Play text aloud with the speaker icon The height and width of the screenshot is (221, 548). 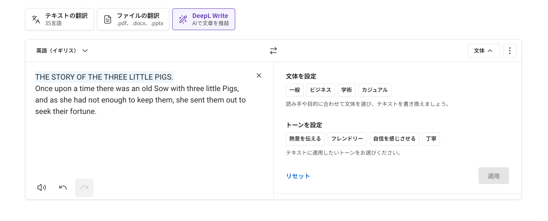tap(42, 187)
